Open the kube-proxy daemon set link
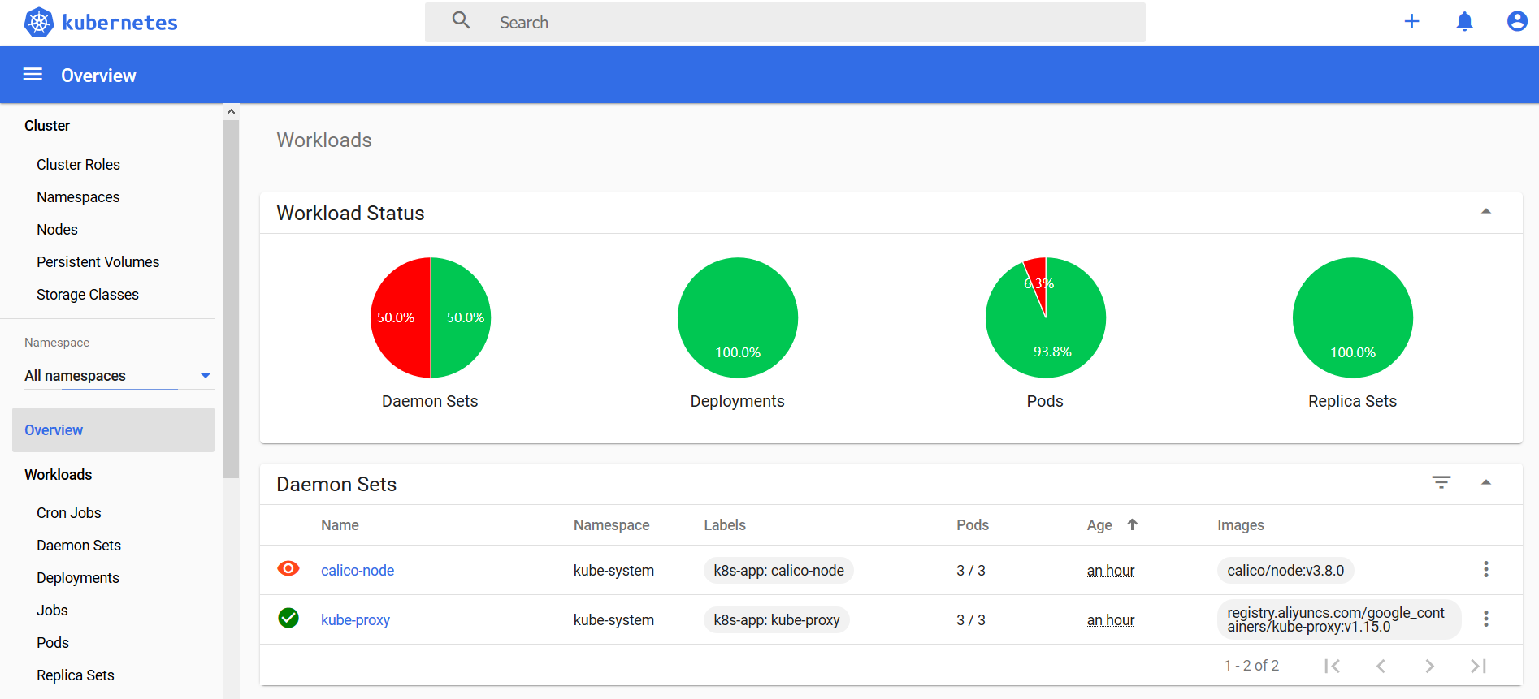 pos(355,620)
